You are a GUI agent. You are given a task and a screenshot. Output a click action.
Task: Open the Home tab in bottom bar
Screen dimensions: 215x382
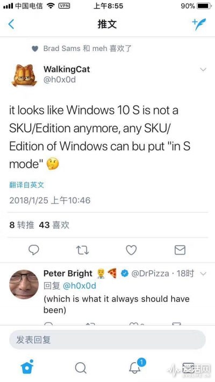click(27, 366)
